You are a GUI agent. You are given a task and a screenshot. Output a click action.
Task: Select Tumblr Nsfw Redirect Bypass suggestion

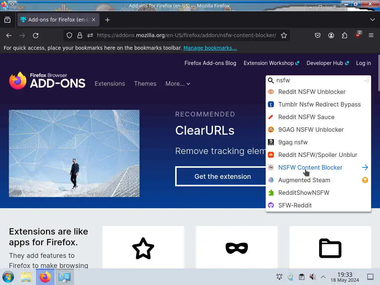tap(318, 104)
